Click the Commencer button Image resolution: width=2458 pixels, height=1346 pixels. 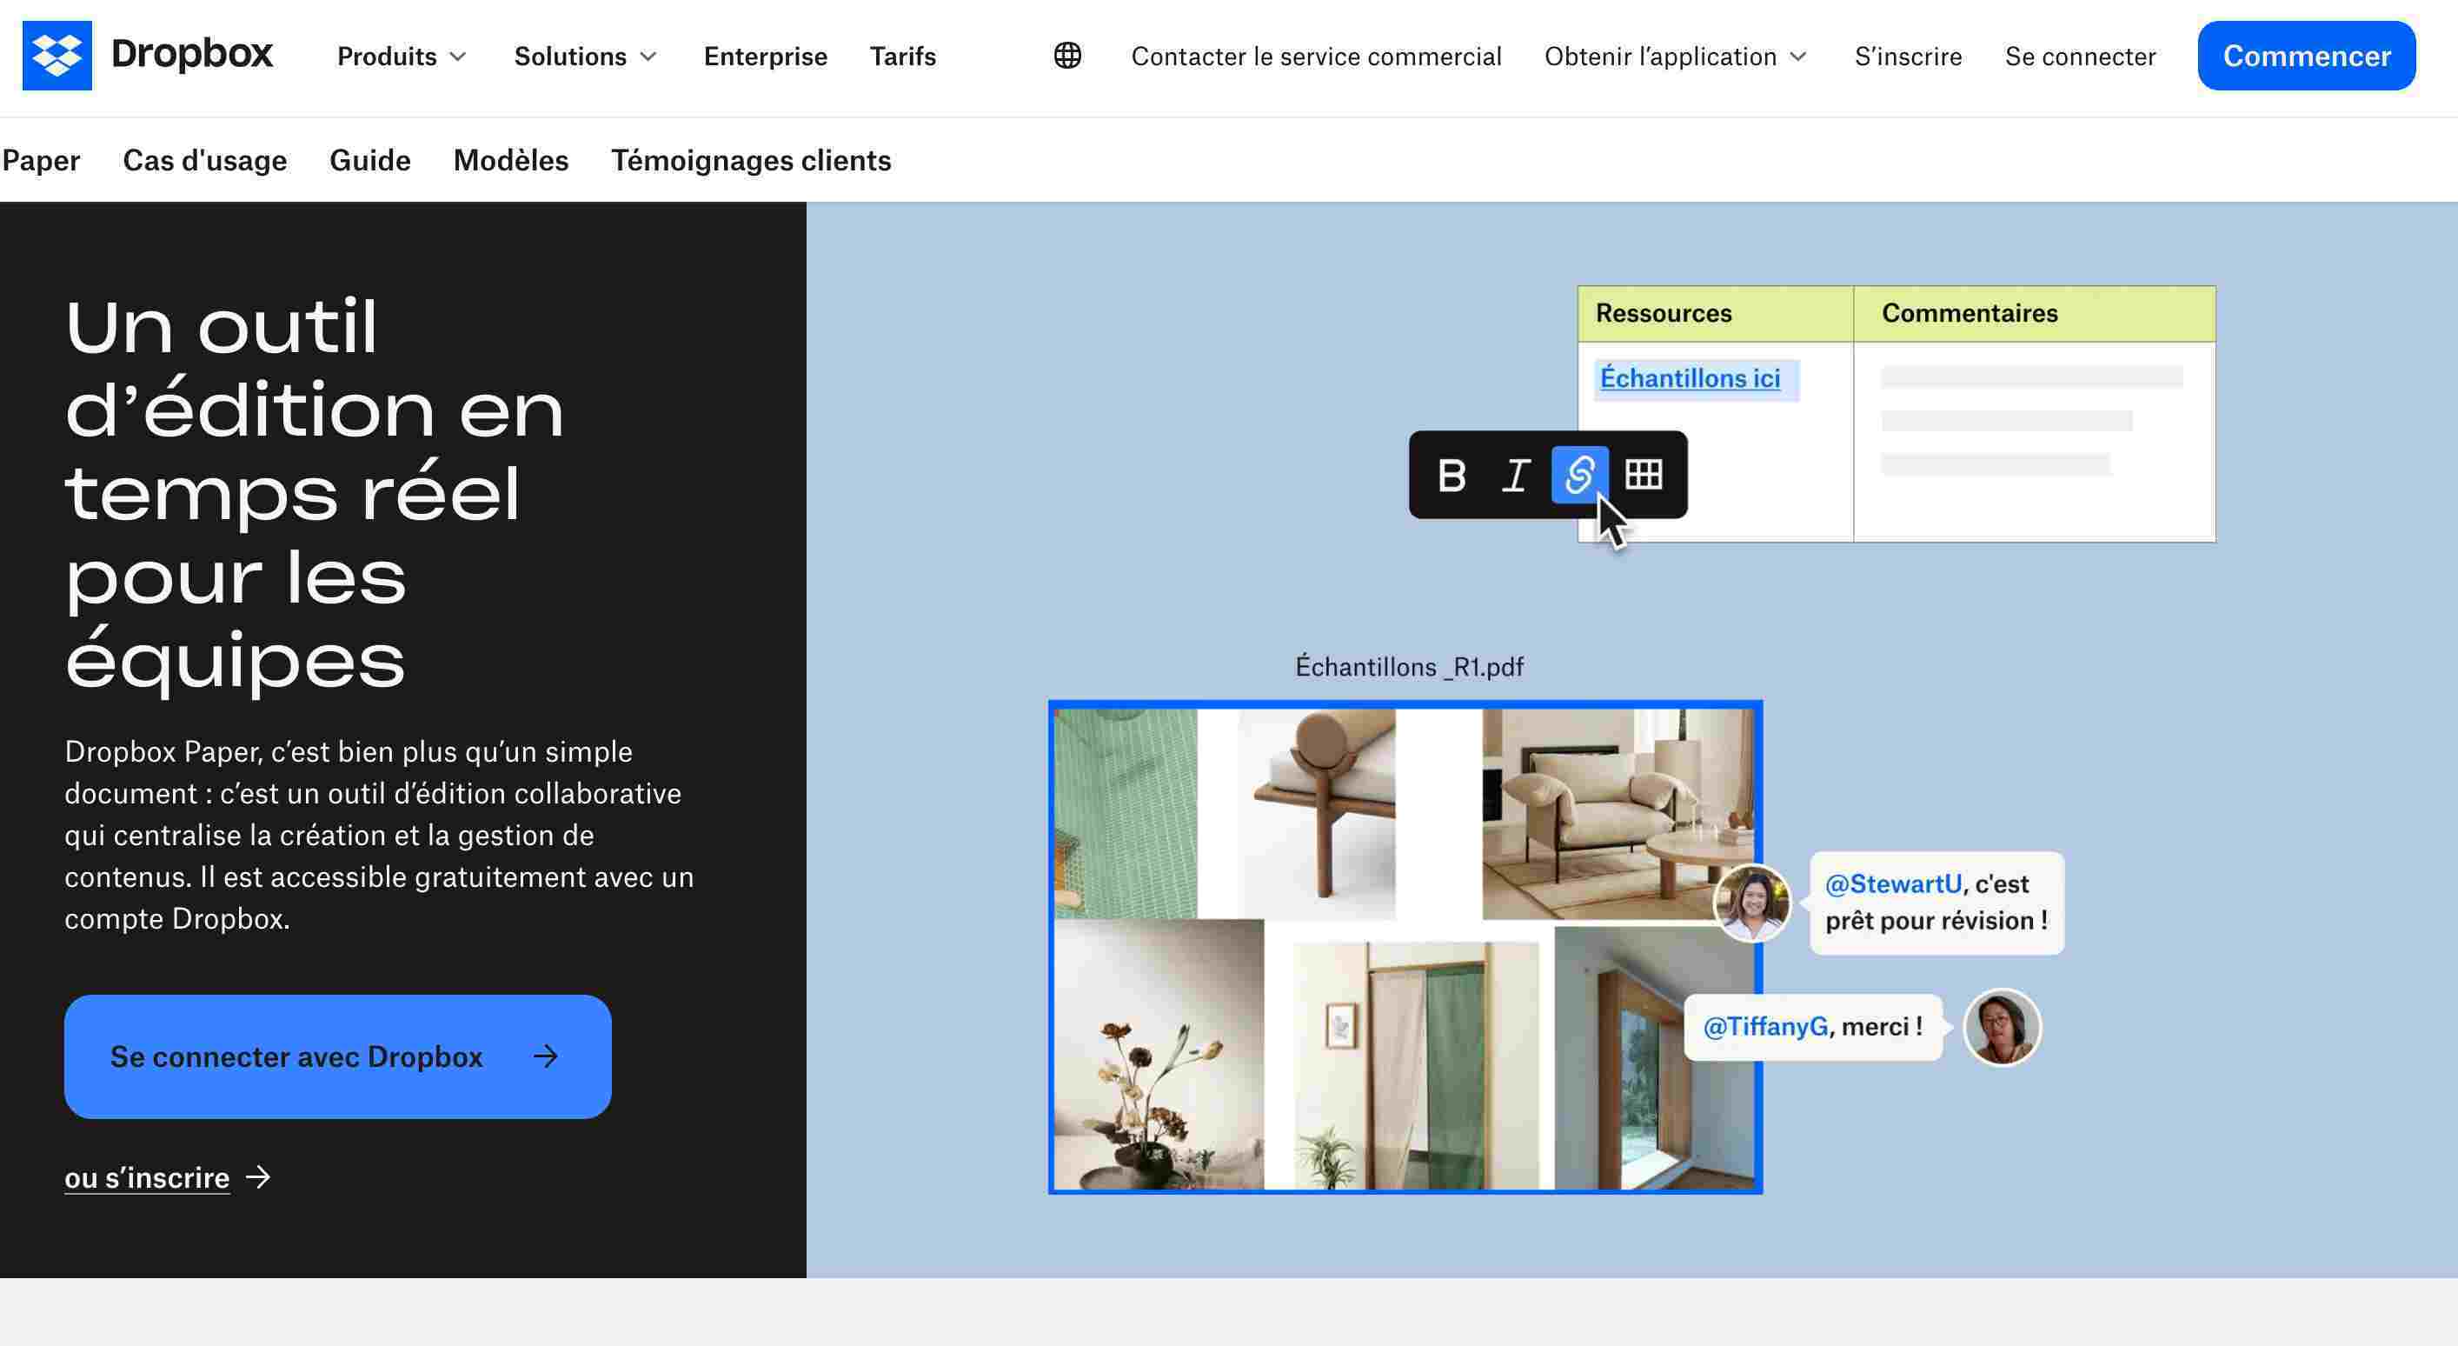[x=2306, y=56]
